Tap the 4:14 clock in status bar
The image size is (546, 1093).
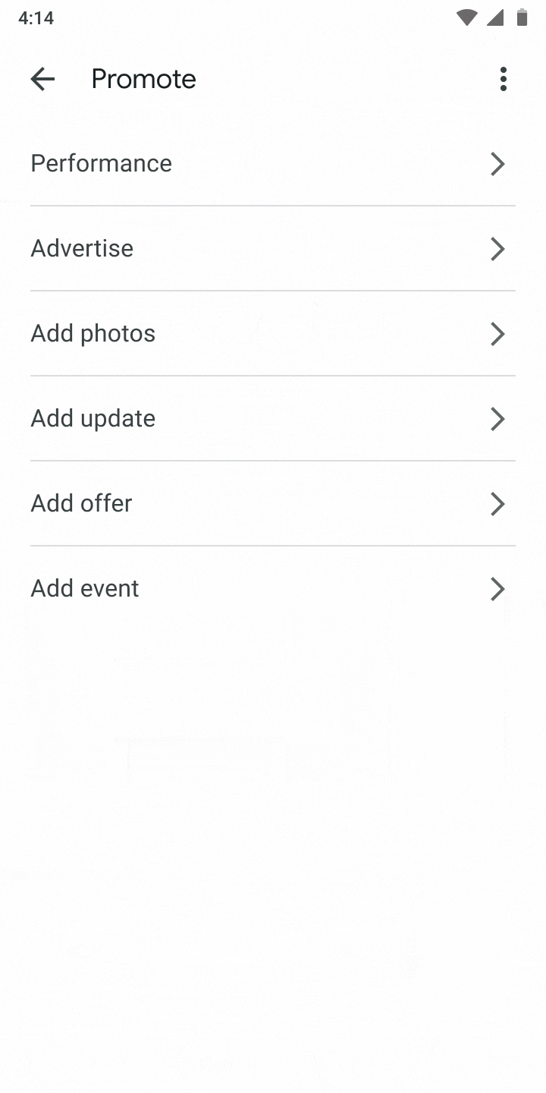[36, 17]
